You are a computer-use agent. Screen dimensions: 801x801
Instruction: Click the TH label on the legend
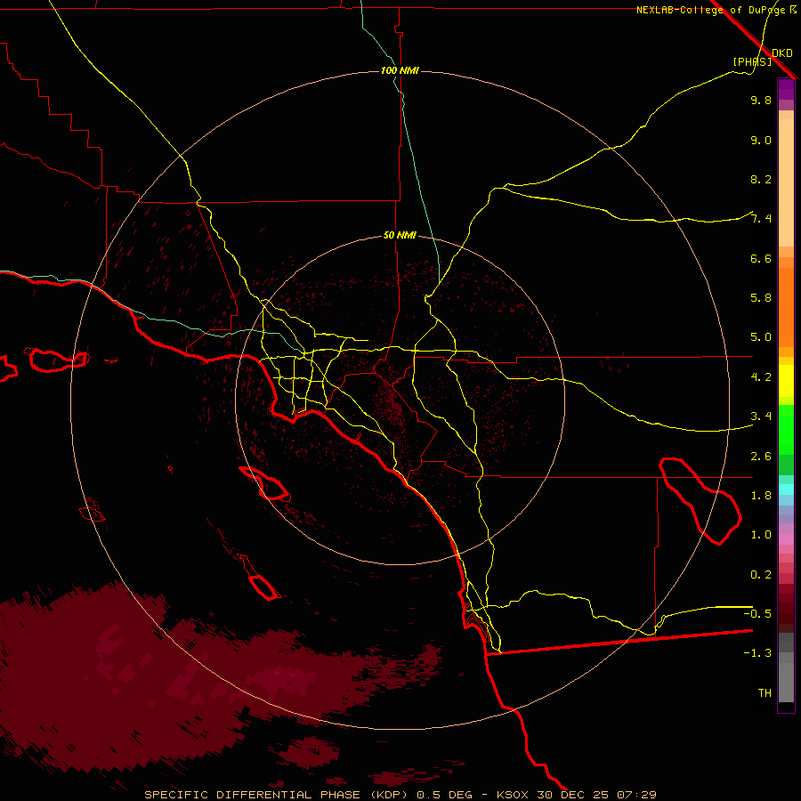764,692
